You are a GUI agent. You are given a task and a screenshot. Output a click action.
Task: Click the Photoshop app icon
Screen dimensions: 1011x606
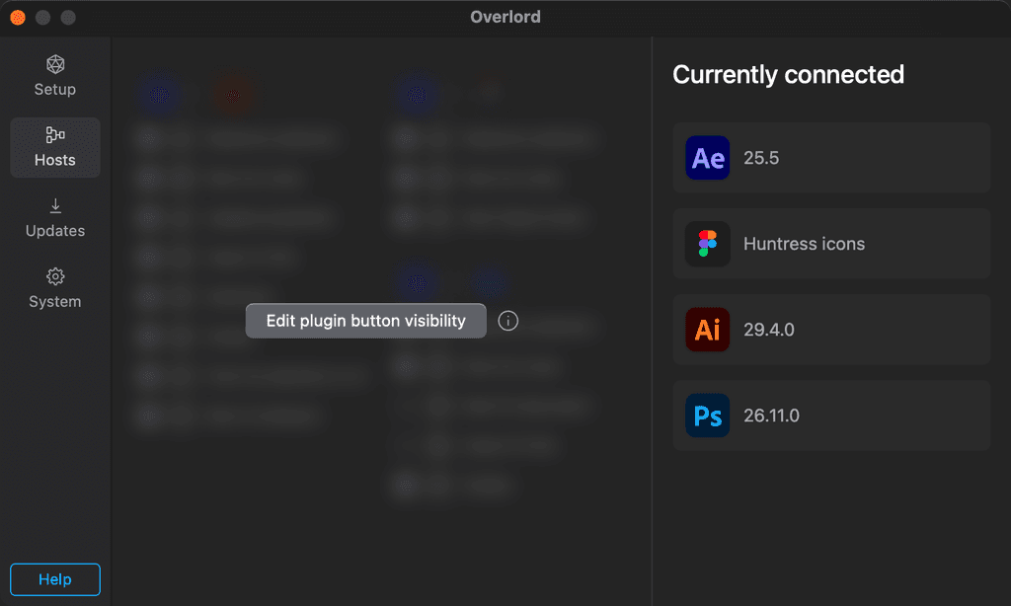[708, 416]
